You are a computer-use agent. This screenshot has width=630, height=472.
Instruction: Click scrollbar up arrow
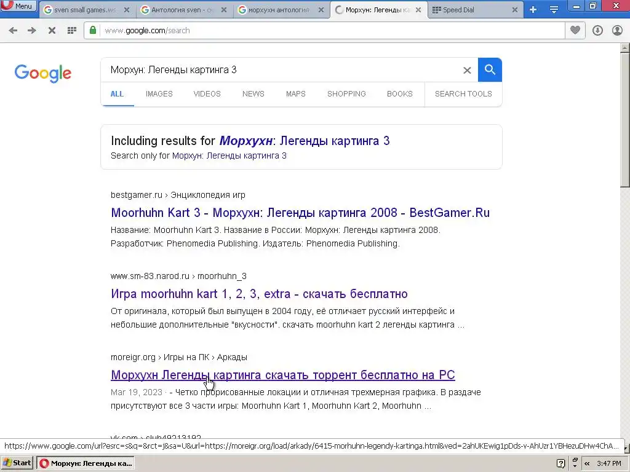(625, 48)
